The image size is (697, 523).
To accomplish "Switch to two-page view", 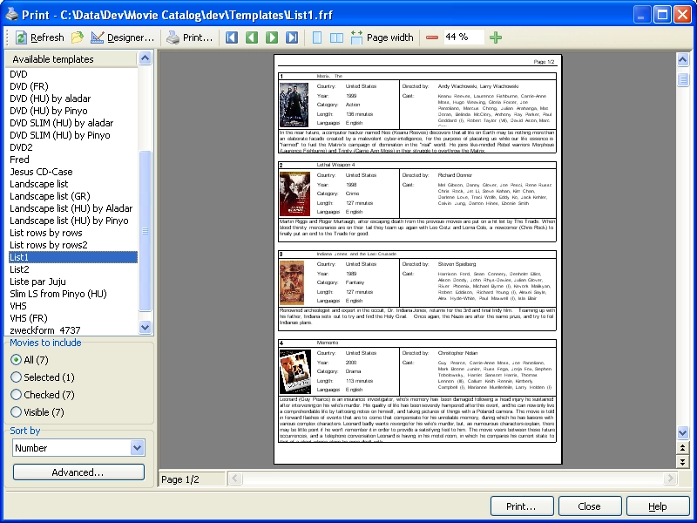I will [x=336, y=37].
